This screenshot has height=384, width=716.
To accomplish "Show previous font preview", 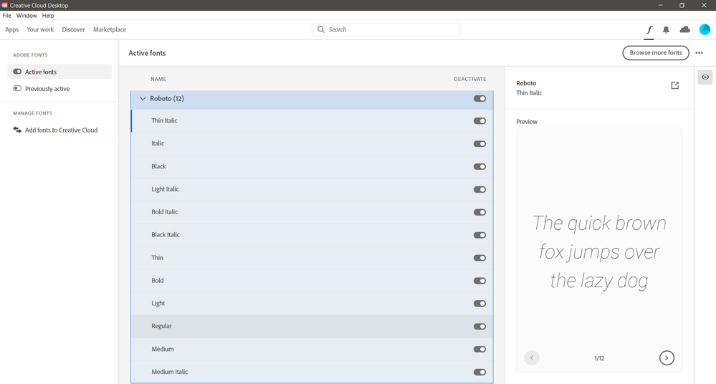I will point(532,358).
